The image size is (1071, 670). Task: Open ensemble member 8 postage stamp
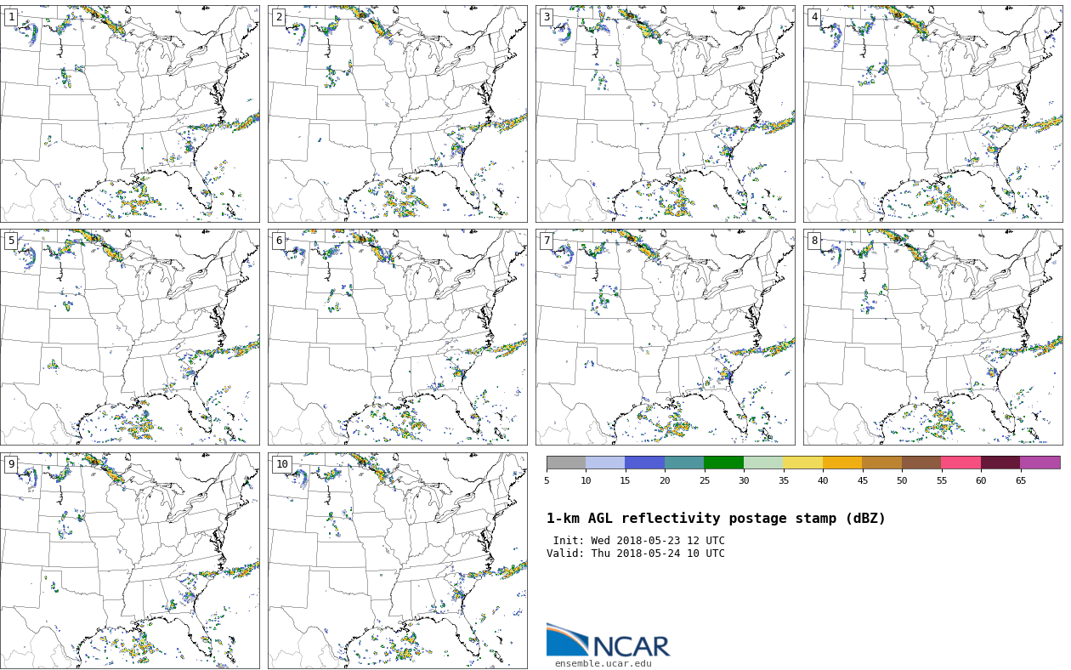(932, 337)
